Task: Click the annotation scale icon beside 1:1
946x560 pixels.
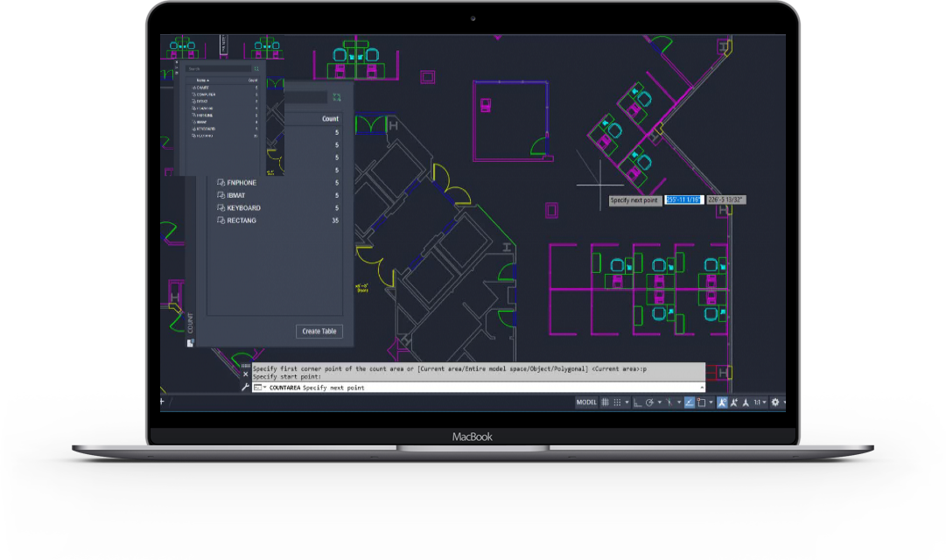Action: [x=746, y=402]
